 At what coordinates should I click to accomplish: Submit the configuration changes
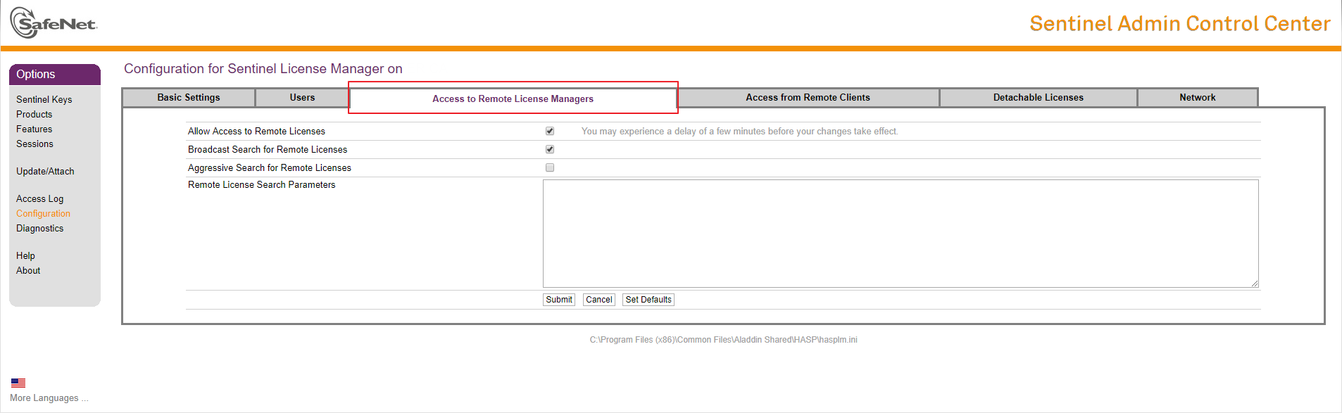(559, 300)
